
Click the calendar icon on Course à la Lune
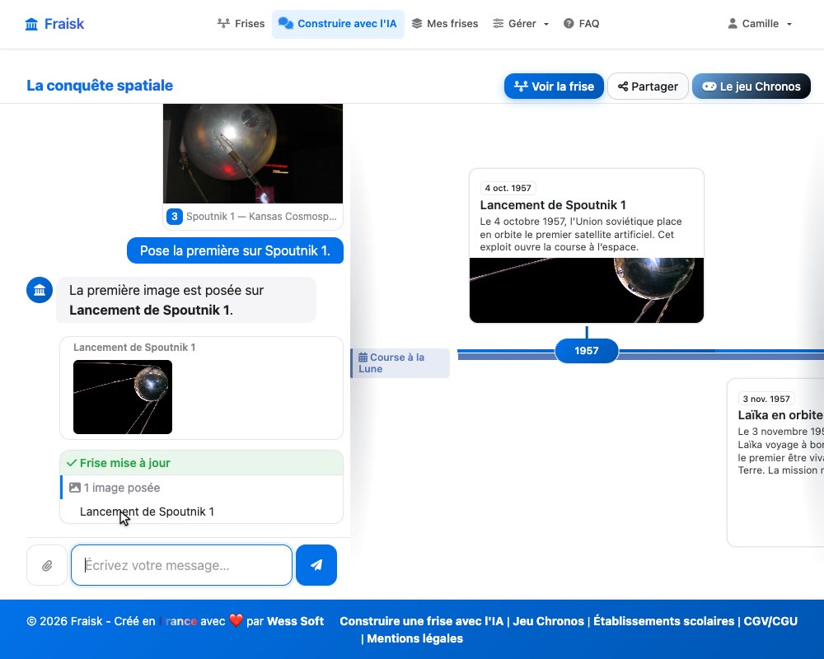point(363,358)
